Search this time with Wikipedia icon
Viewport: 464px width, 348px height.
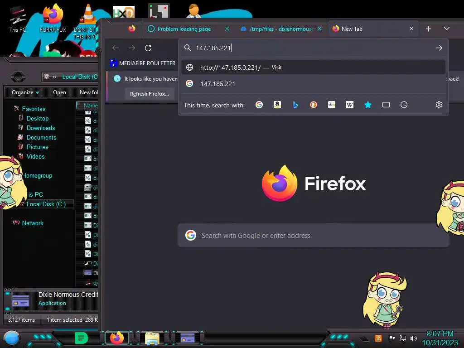click(x=350, y=105)
